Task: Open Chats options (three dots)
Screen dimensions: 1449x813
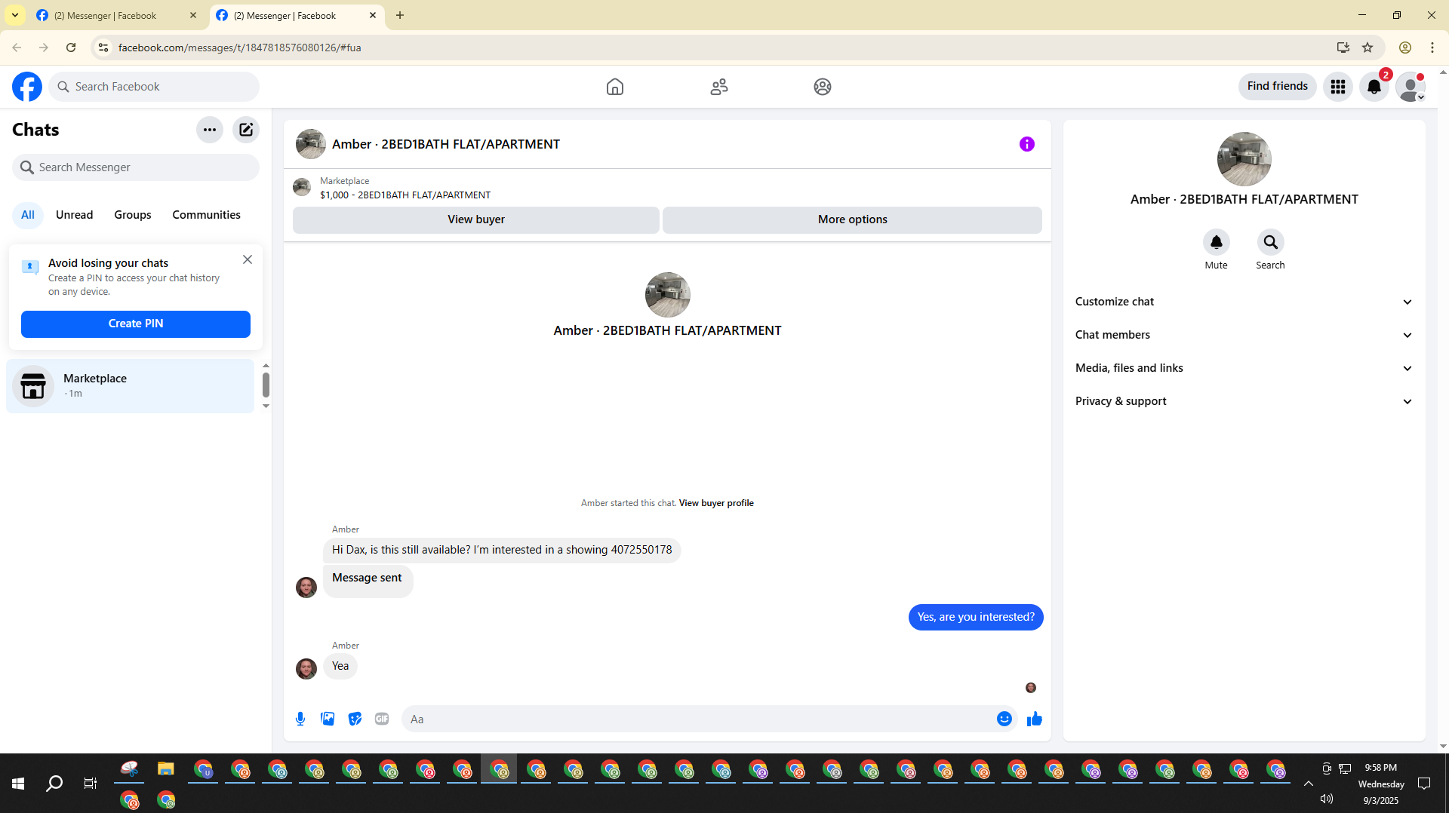Action: [210, 130]
